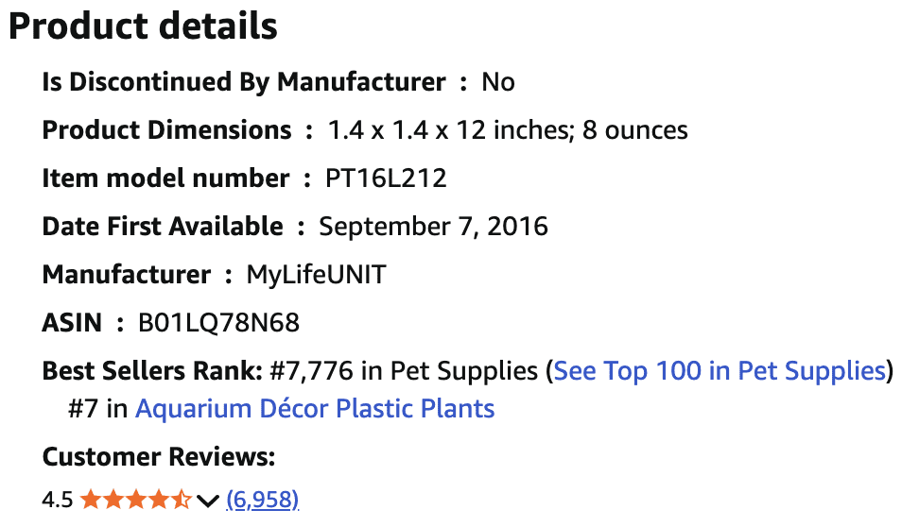Screen dimensions: 902x527
Task: Click the discontinued value No
Action: [498, 82]
